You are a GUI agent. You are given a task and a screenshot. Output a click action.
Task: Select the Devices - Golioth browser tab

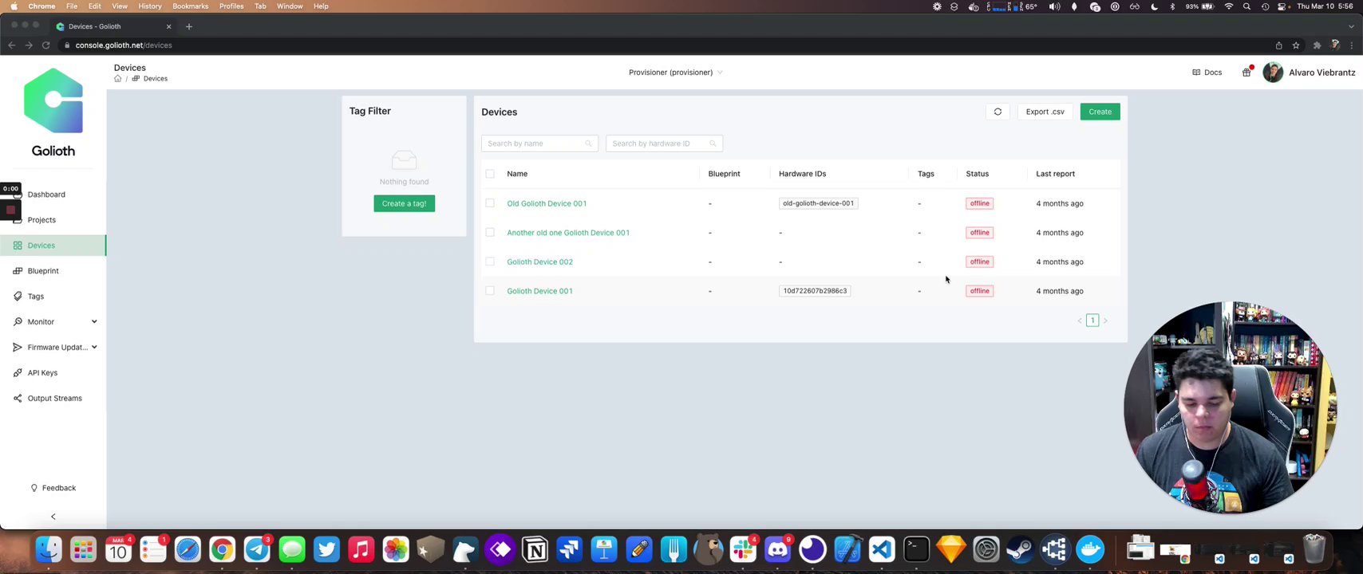point(113,26)
